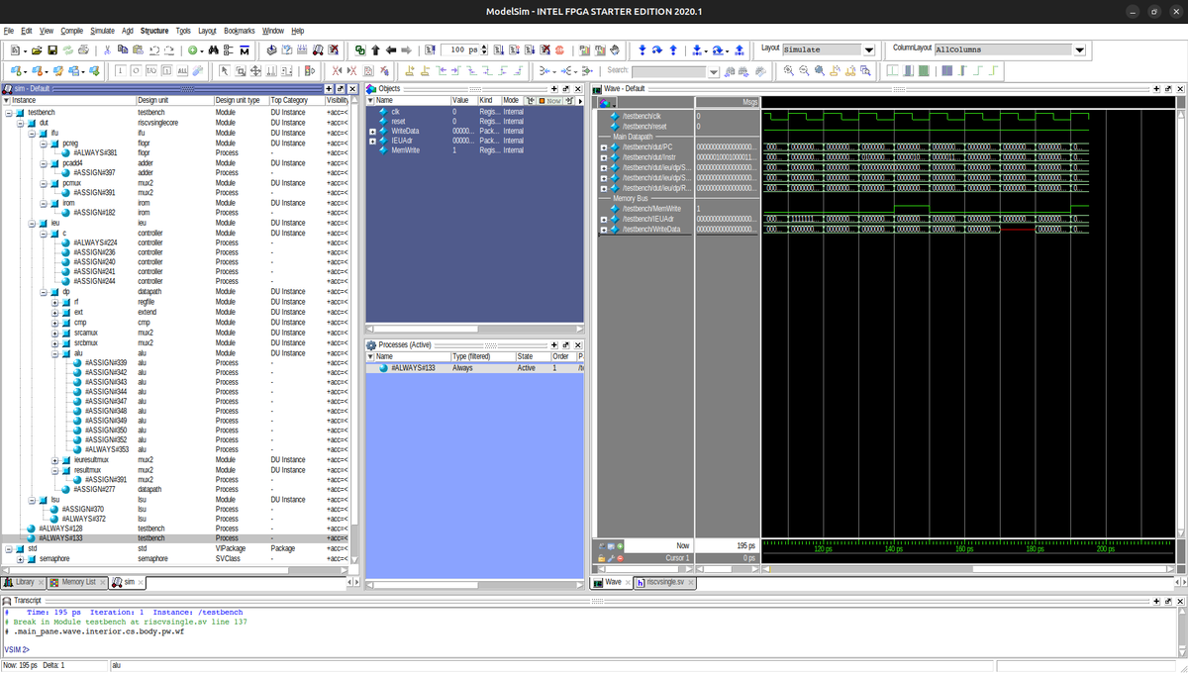Click the Print toolbar icon
Viewport: 1188px width, 673px height.
tap(84, 49)
